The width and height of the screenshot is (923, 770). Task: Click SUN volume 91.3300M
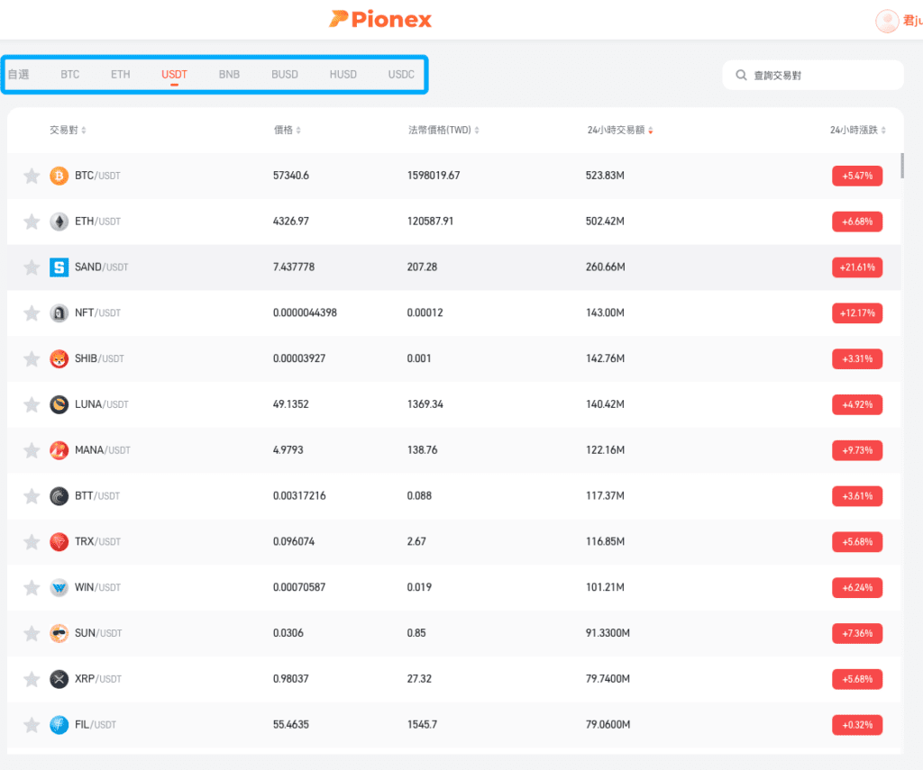(x=608, y=633)
